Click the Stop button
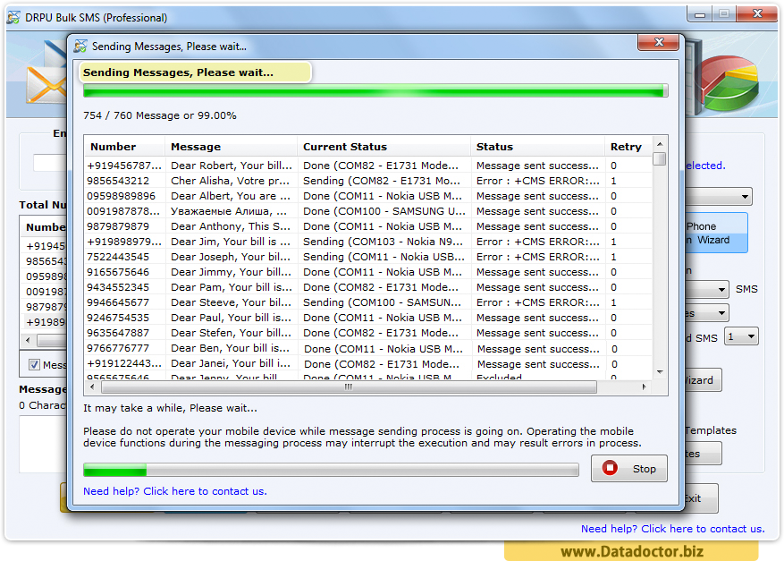 628,469
